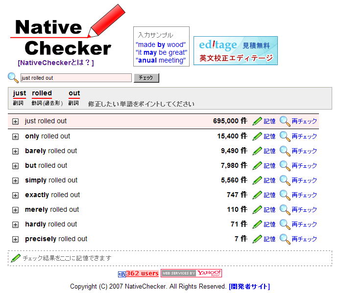
Task: Click the Hatena bookmark icon beside 362 users
Action: tap(121, 274)
